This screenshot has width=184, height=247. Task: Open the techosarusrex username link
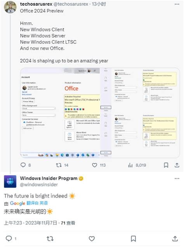coord(36,4)
